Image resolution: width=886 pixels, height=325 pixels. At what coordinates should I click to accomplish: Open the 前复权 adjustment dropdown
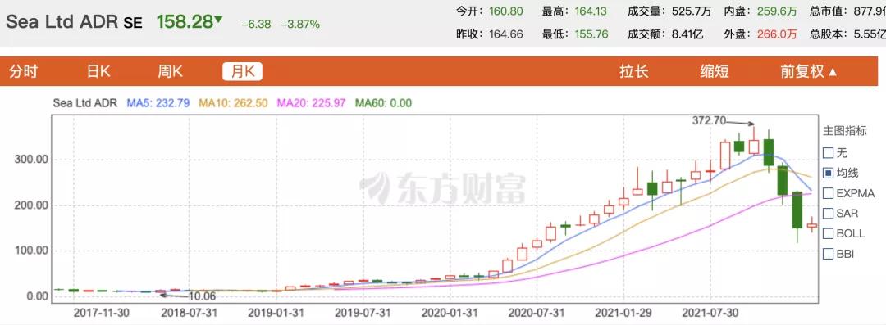809,72
